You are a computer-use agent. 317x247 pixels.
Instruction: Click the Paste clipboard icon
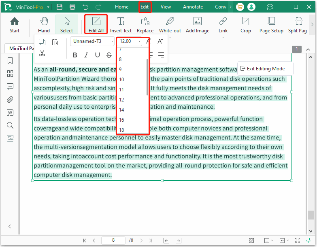[55, 42]
